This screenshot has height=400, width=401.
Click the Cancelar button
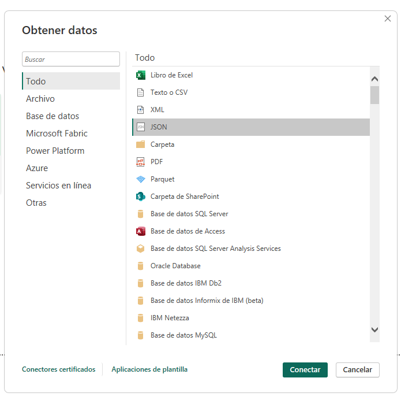click(x=357, y=369)
